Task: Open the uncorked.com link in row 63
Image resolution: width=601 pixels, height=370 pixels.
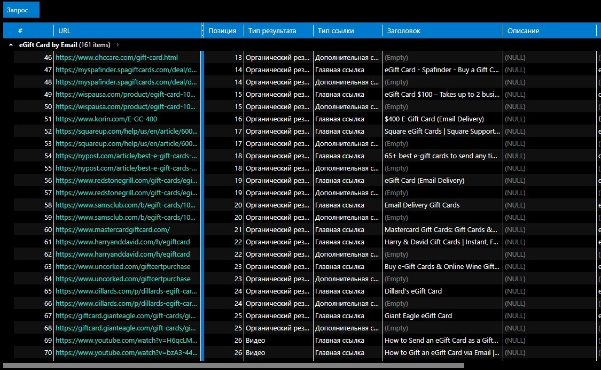Action: pyautogui.click(x=123, y=266)
